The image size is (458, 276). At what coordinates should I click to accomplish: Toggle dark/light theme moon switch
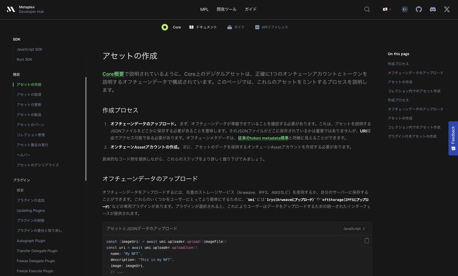(x=405, y=9)
